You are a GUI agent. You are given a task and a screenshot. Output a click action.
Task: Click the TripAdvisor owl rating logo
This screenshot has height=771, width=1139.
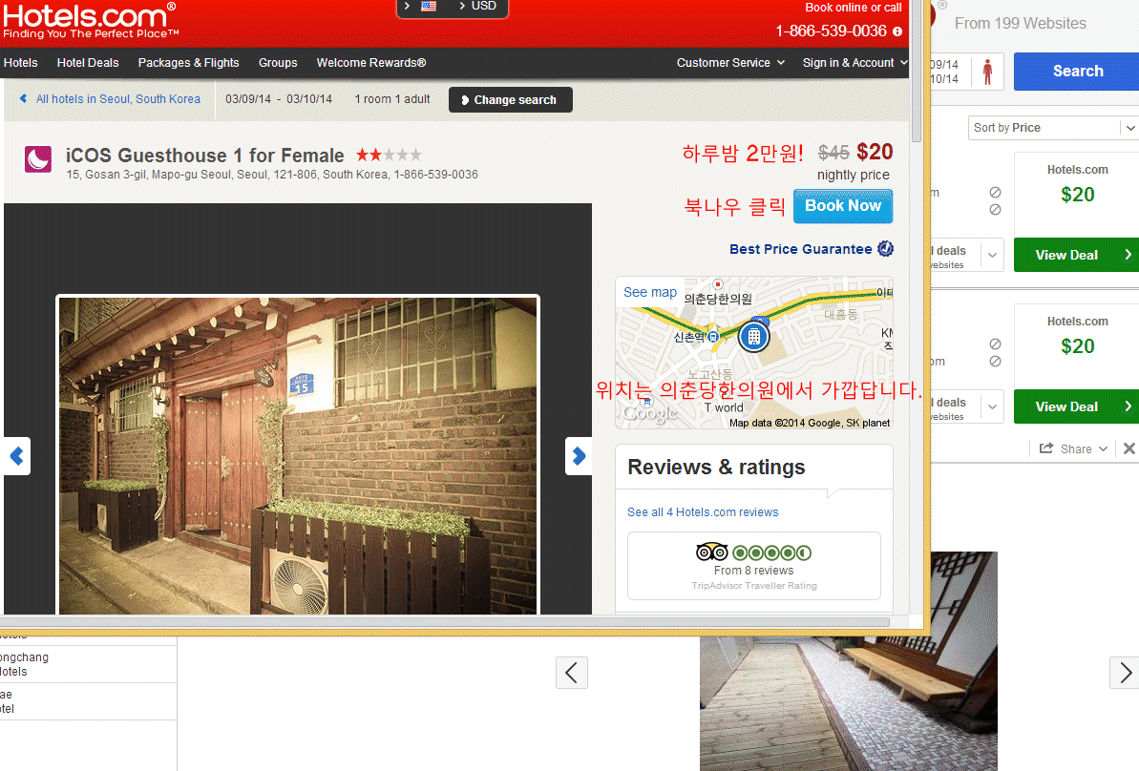point(712,552)
